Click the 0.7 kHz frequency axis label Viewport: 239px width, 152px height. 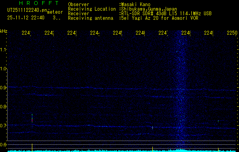click(4, 125)
